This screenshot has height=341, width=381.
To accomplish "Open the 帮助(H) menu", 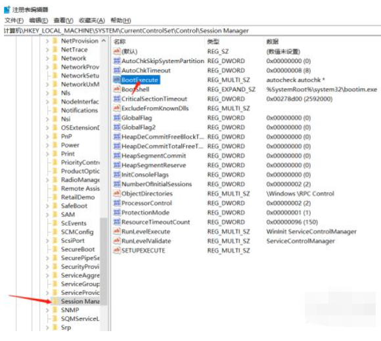I will click(x=120, y=20).
